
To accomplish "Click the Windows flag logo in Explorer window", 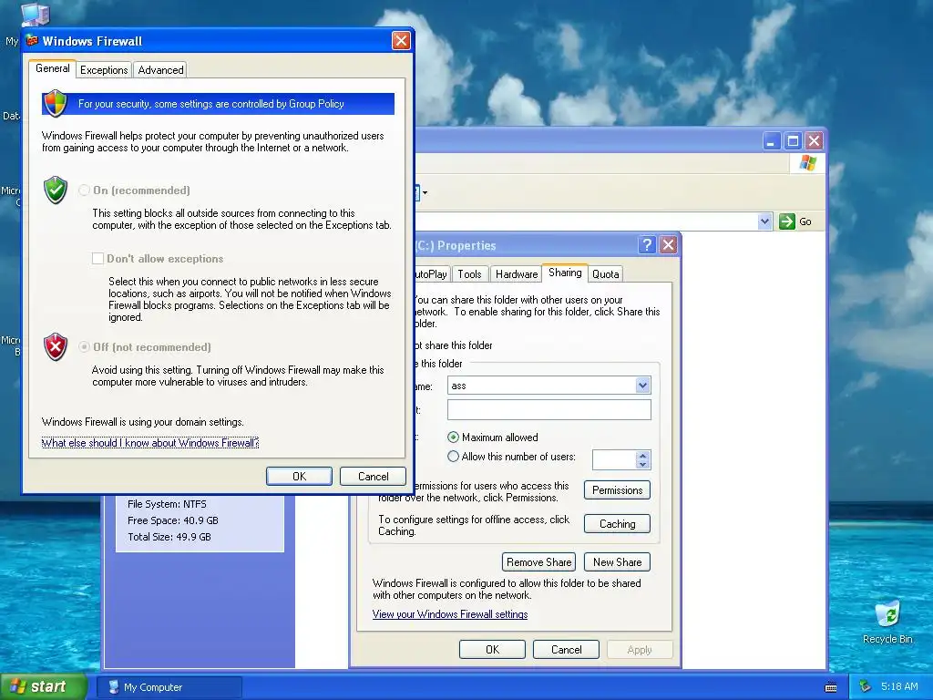I will [807, 162].
